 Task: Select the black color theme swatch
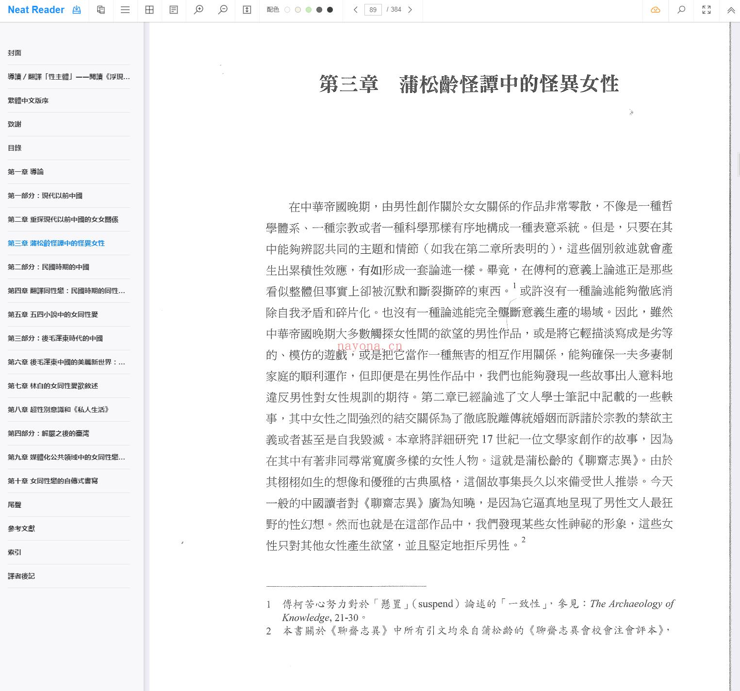coord(330,10)
